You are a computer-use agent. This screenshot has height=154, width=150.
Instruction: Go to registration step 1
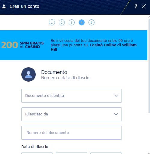pos(52,22)
